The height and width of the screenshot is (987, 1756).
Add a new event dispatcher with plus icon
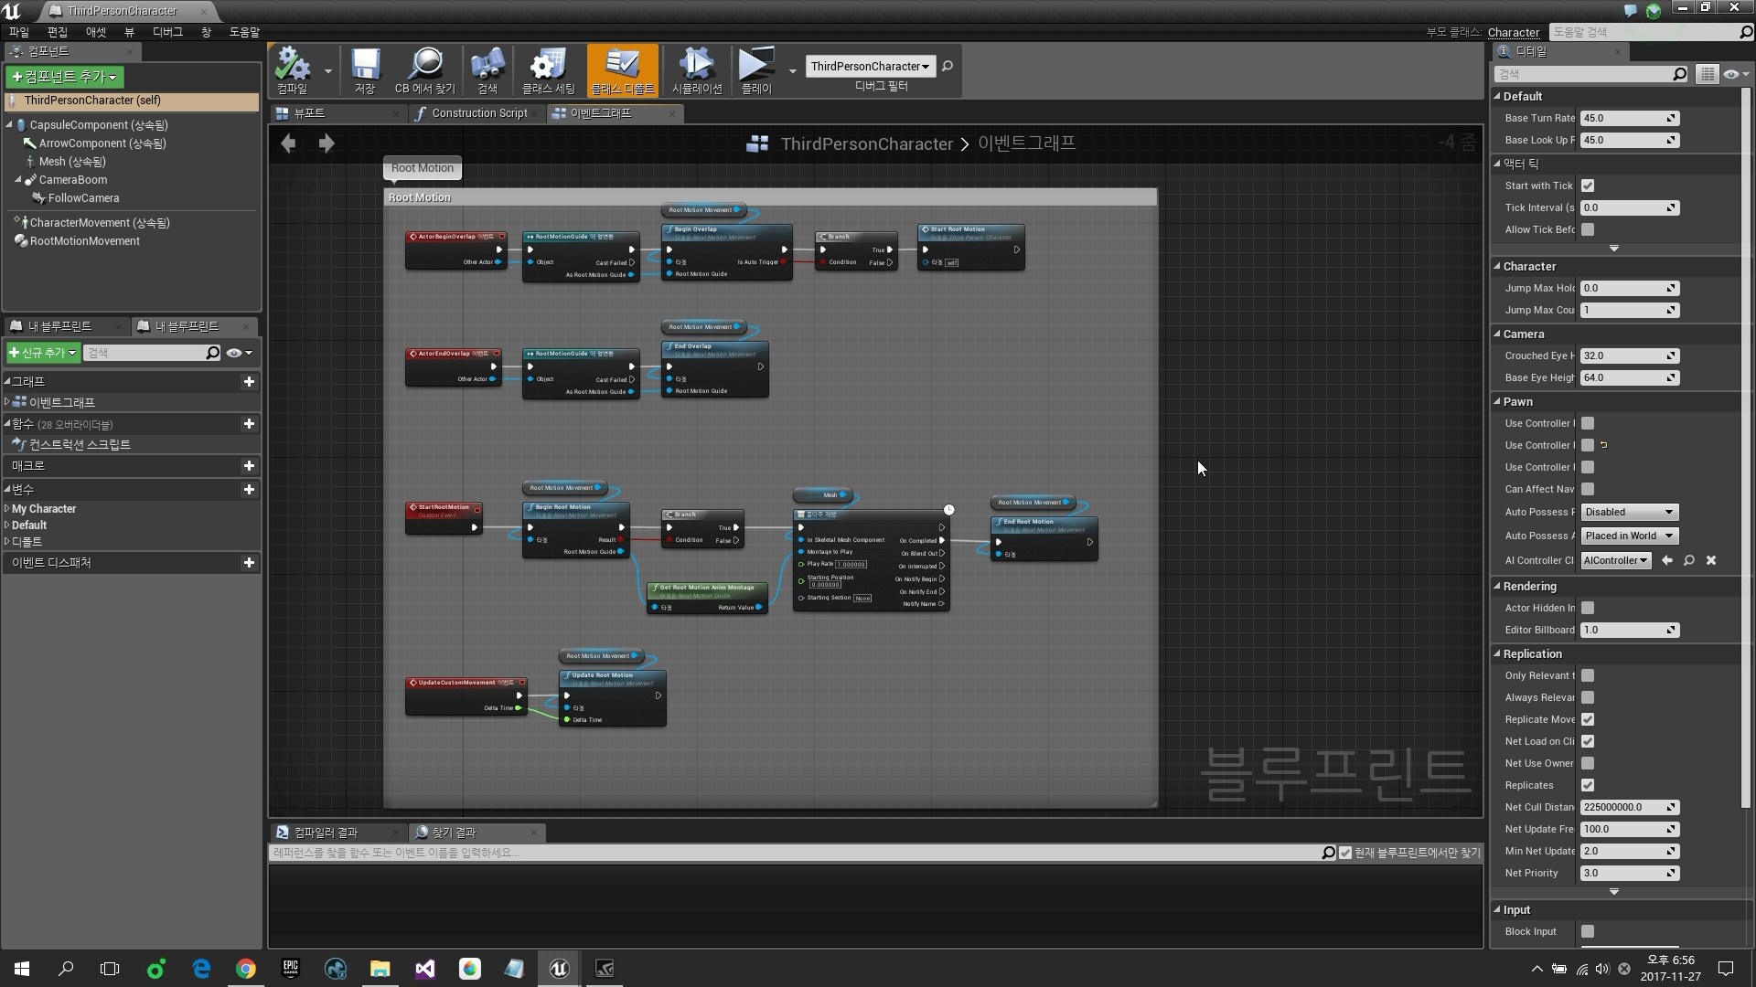click(x=249, y=563)
